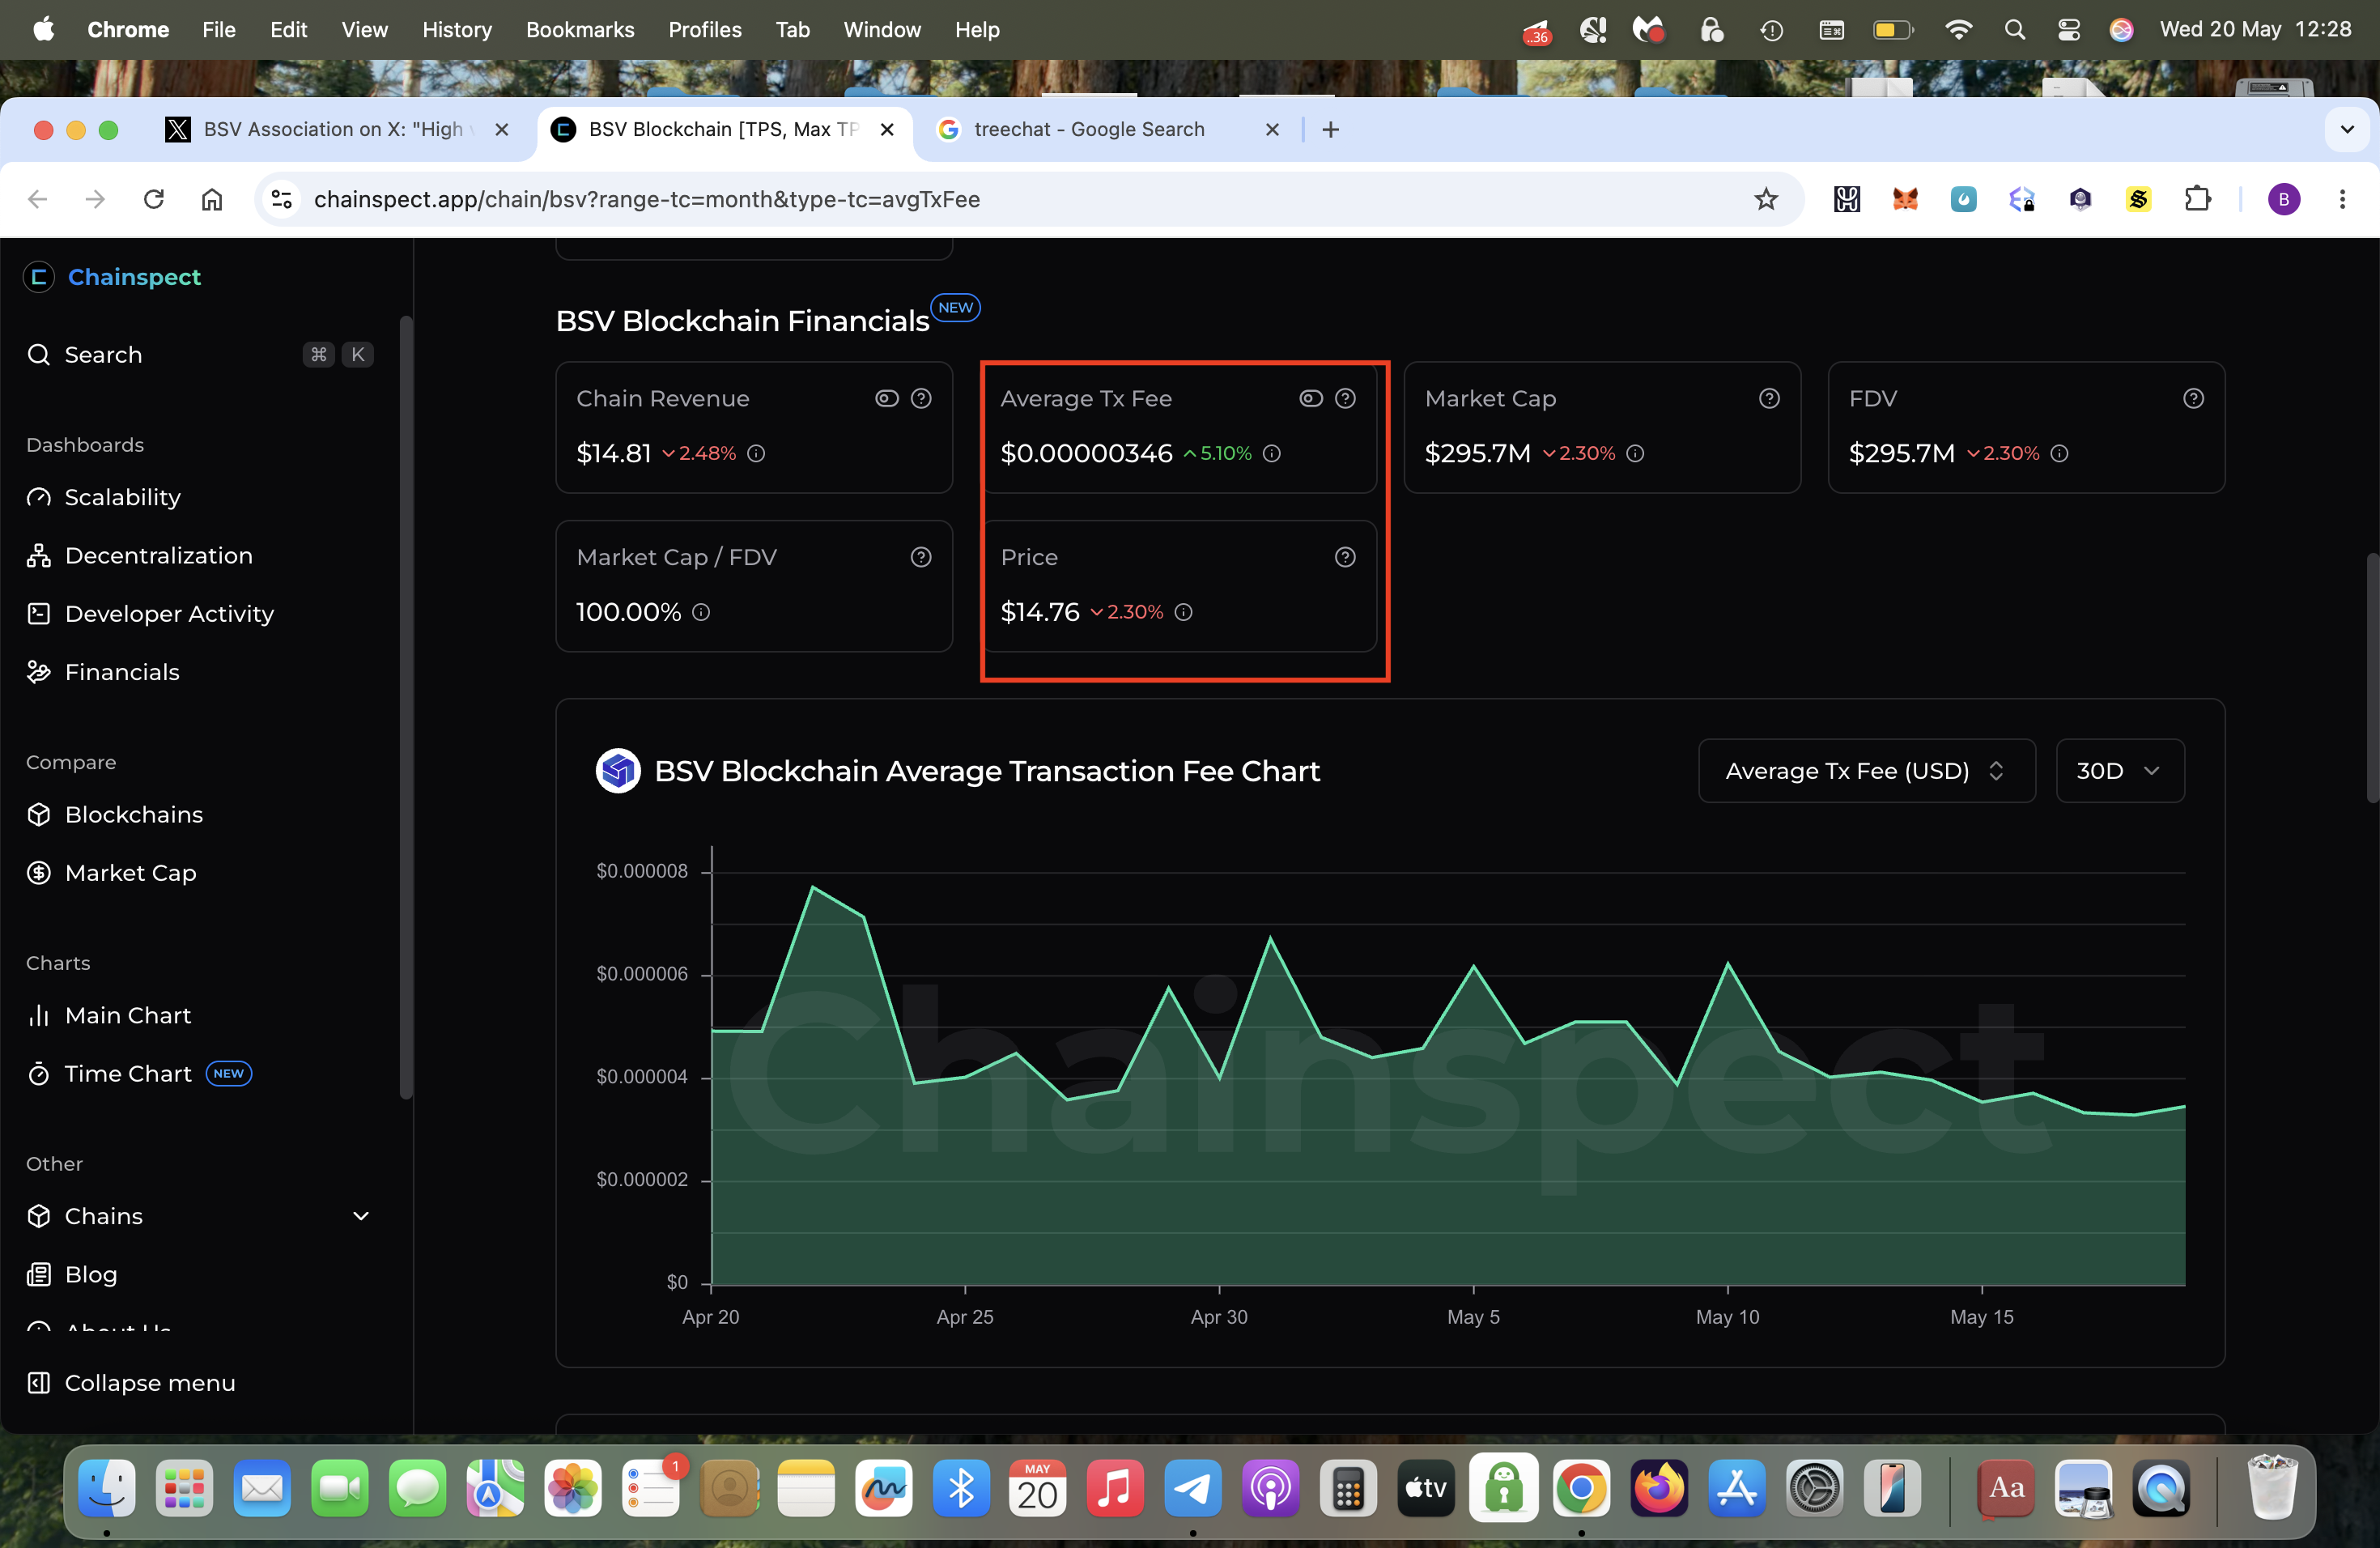Screen dimensions: 2380x1548
Task: Close the BSV Blockchain tab
Action: tap(886, 129)
